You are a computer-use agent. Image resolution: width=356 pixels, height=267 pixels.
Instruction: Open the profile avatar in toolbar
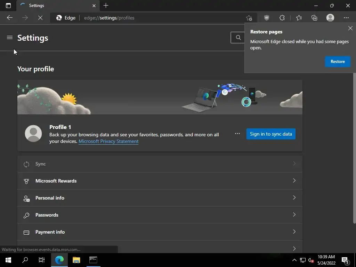[x=330, y=18]
